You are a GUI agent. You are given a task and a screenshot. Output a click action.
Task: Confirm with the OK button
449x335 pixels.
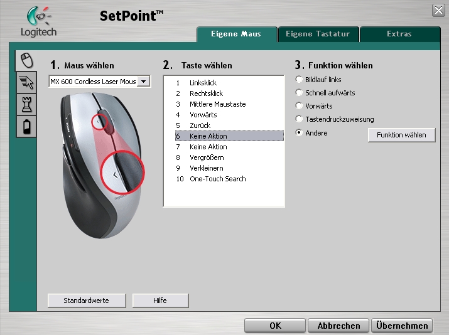click(275, 326)
